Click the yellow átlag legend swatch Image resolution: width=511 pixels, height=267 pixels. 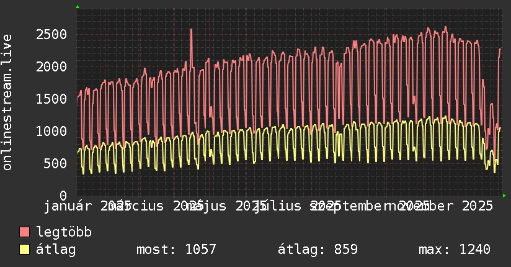pos(24,250)
